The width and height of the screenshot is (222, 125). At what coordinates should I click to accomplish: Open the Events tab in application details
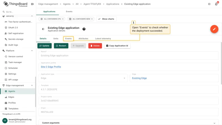coord(68,39)
